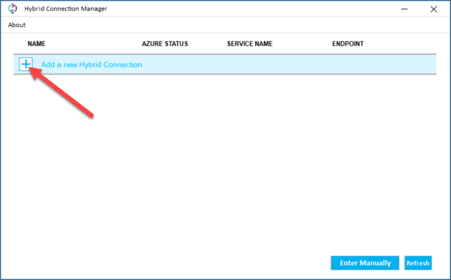Click the SERVICE NAME column header
The image size is (451, 280).
tap(249, 44)
